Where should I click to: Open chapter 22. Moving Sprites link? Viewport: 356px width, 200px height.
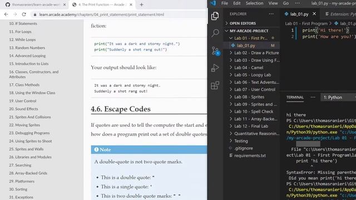(x=24, y=125)
